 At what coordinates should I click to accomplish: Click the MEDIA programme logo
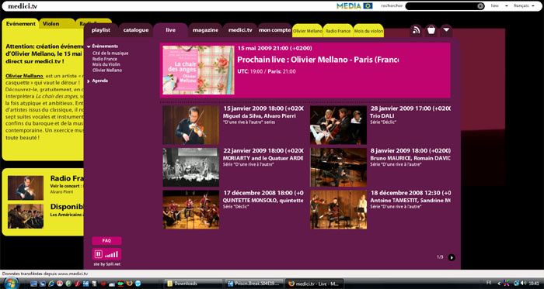354,6
